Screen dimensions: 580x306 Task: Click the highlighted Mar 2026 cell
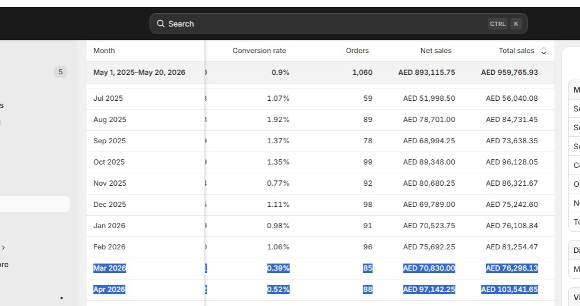pyautogui.click(x=109, y=268)
